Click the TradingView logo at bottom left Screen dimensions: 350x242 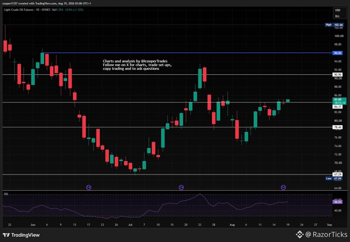click(21, 235)
